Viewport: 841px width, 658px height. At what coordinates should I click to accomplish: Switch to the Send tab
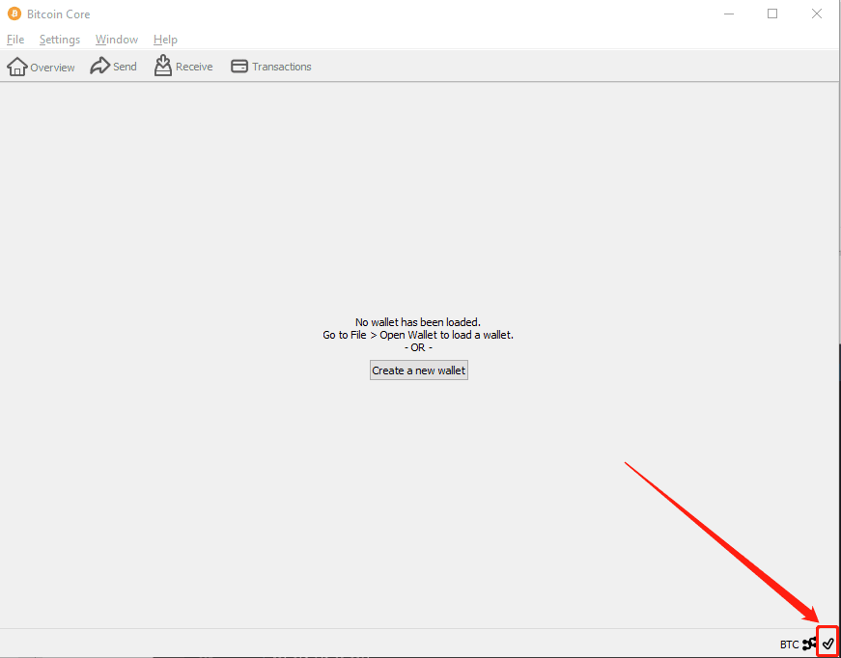point(113,67)
